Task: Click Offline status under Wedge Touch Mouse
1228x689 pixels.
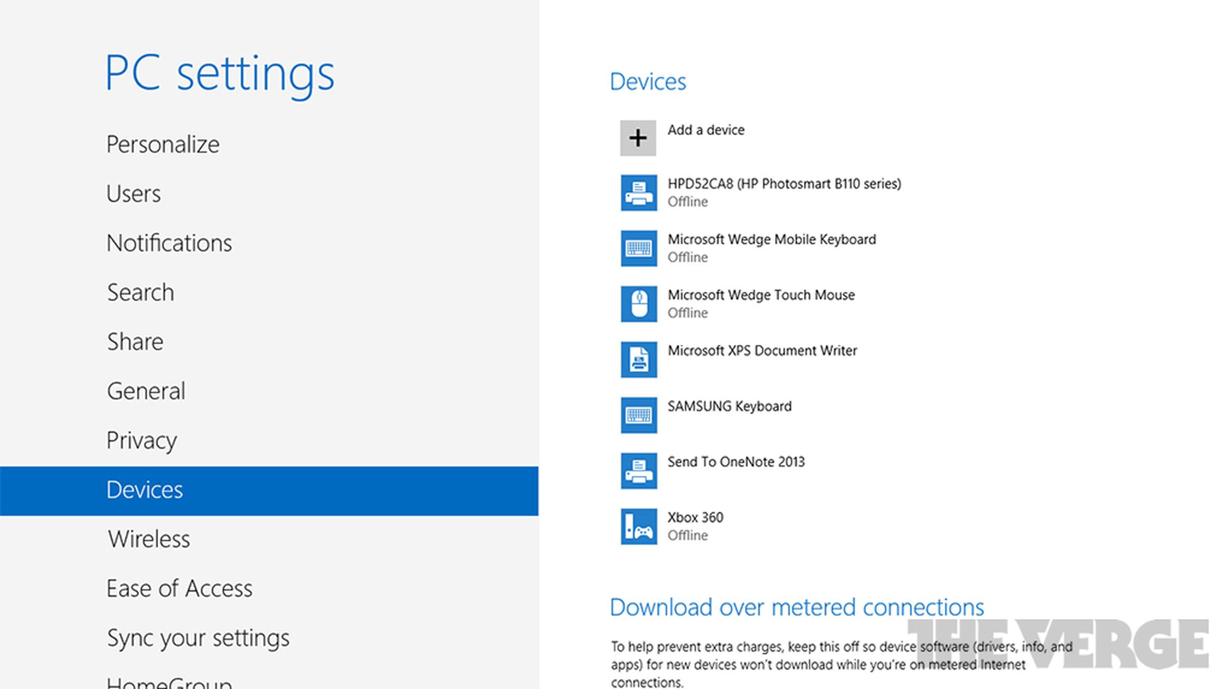Action: pyautogui.click(x=688, y=313)
